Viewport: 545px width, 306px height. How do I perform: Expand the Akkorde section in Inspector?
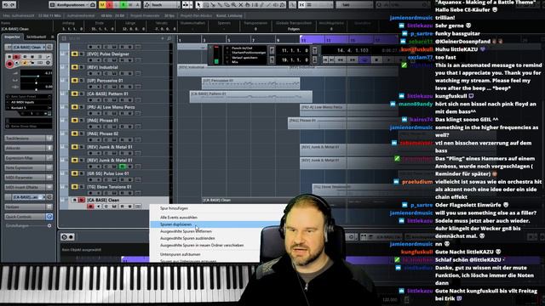[28, 148]
